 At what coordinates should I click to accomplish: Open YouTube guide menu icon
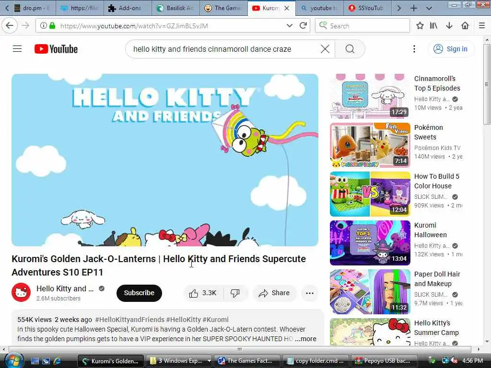17,49
